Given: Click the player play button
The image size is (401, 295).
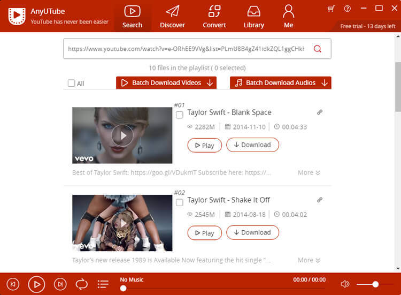Looking at the screenshot, I should click(36, 284).
